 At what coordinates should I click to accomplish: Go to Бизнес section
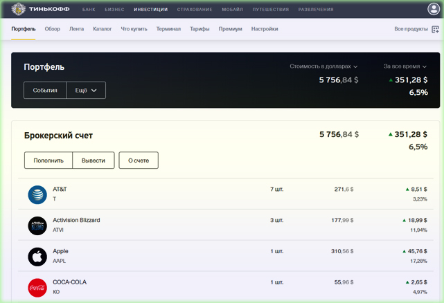pyautogui.click(x=114, y=9)
